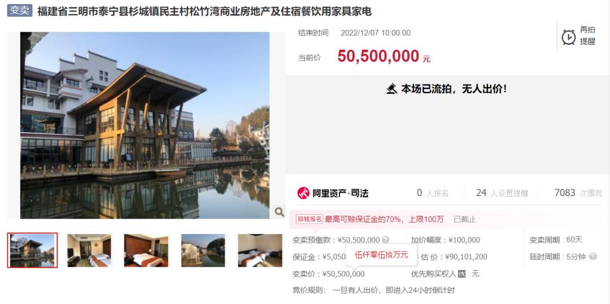Click help icon beside 延时周期 5分钟
610x304 pixels.
(x=592, y=257)
